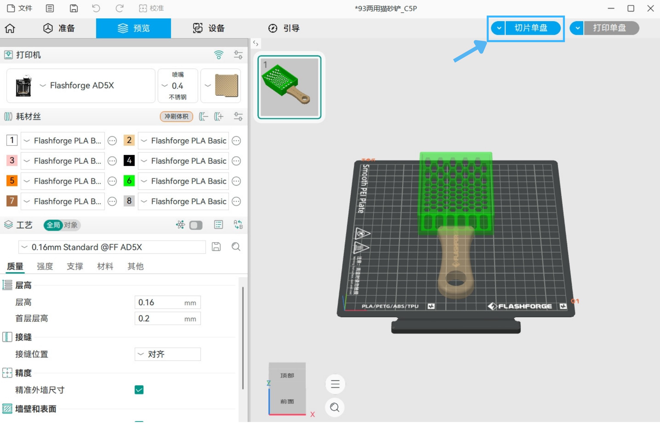Image resolution: width=660 pixels, height=440 pixels.
Task: Edit filament 4 with the ellipsis icon
Action: [x=236, y=161]
